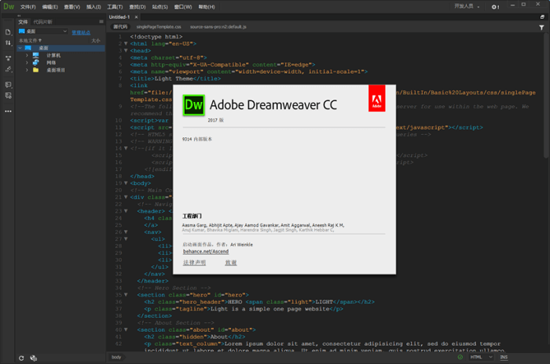Viewport: 550px width, 364px height.
Task: Click the Remove Comment icon
Action: pos(8,95)
